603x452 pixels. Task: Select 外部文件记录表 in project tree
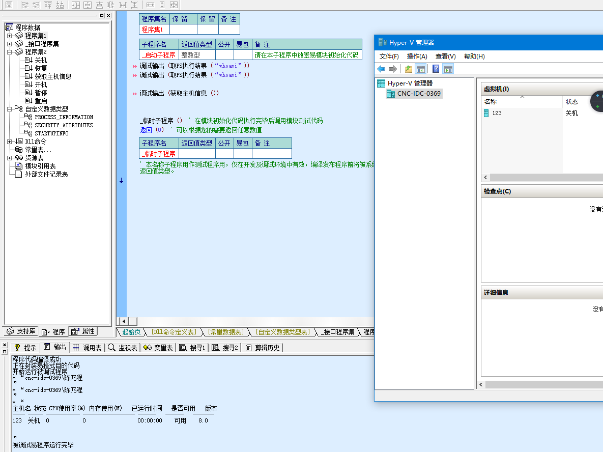pos(46,174)
